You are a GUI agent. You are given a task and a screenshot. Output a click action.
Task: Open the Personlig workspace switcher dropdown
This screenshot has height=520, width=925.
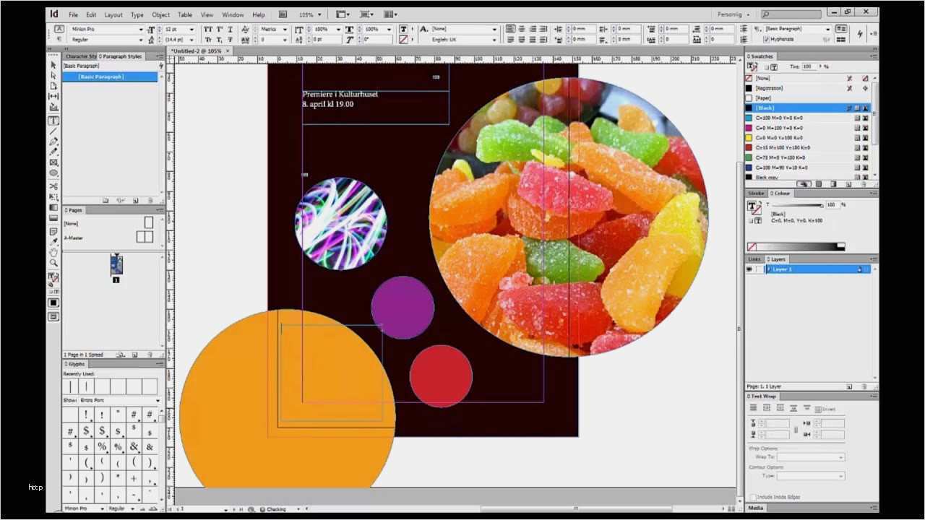click(x=747, y=14)
